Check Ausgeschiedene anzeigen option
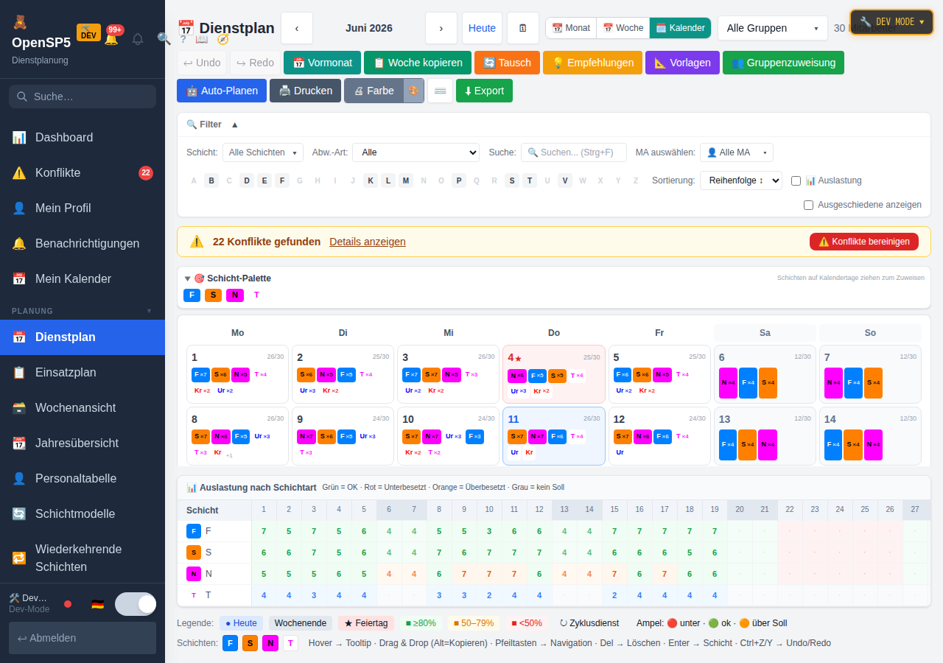Image resolution: width=943 pixels, height=663 pixels. pyautogui.click(x=809, y=205)
